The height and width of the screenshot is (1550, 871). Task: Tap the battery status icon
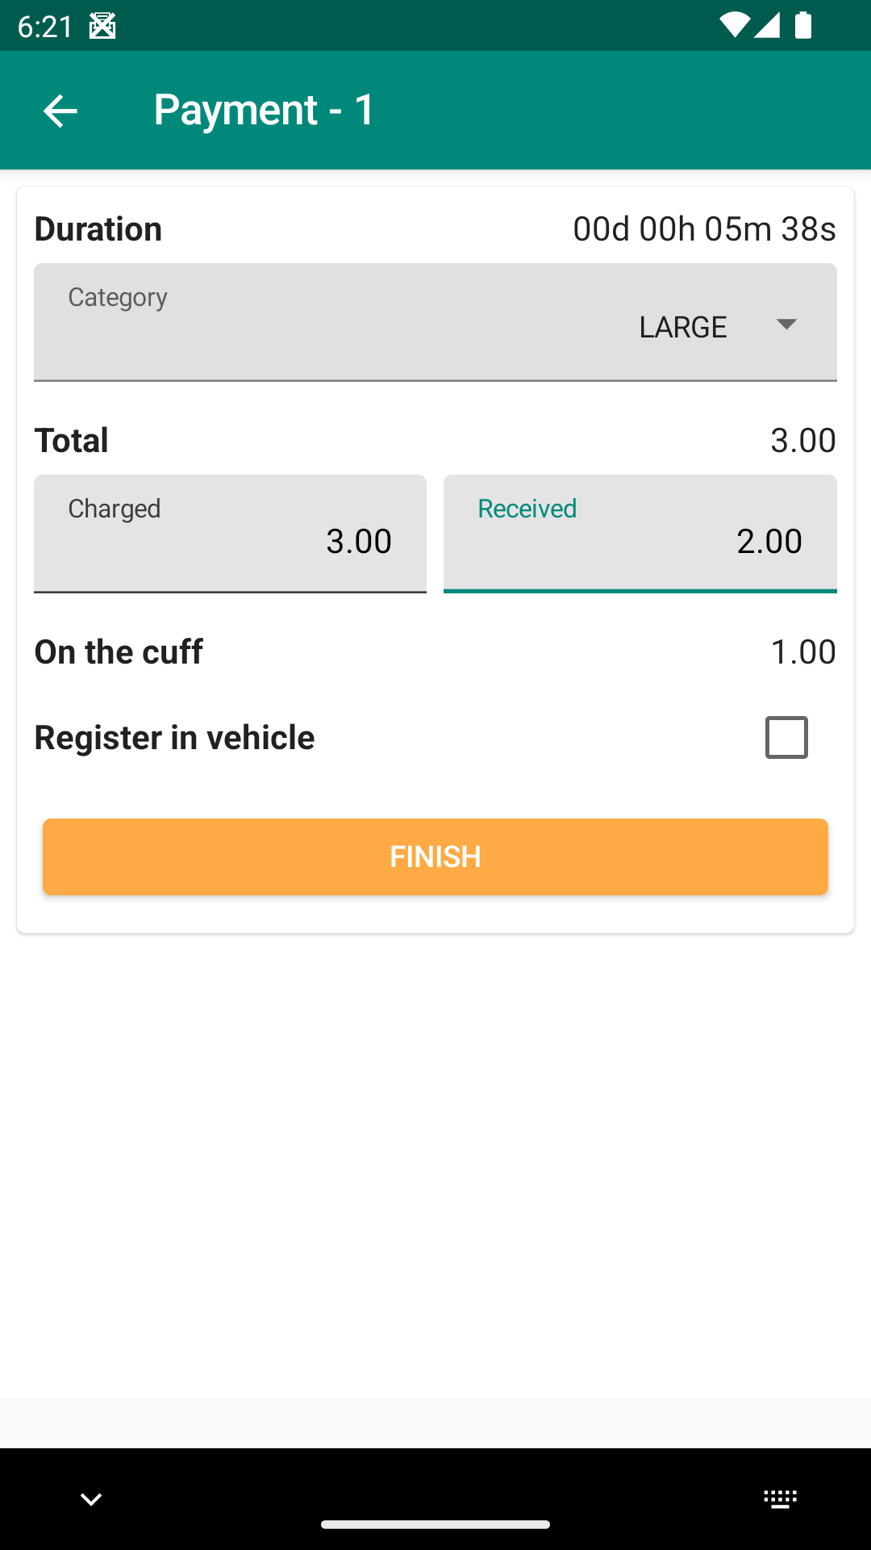pos(803,26)
